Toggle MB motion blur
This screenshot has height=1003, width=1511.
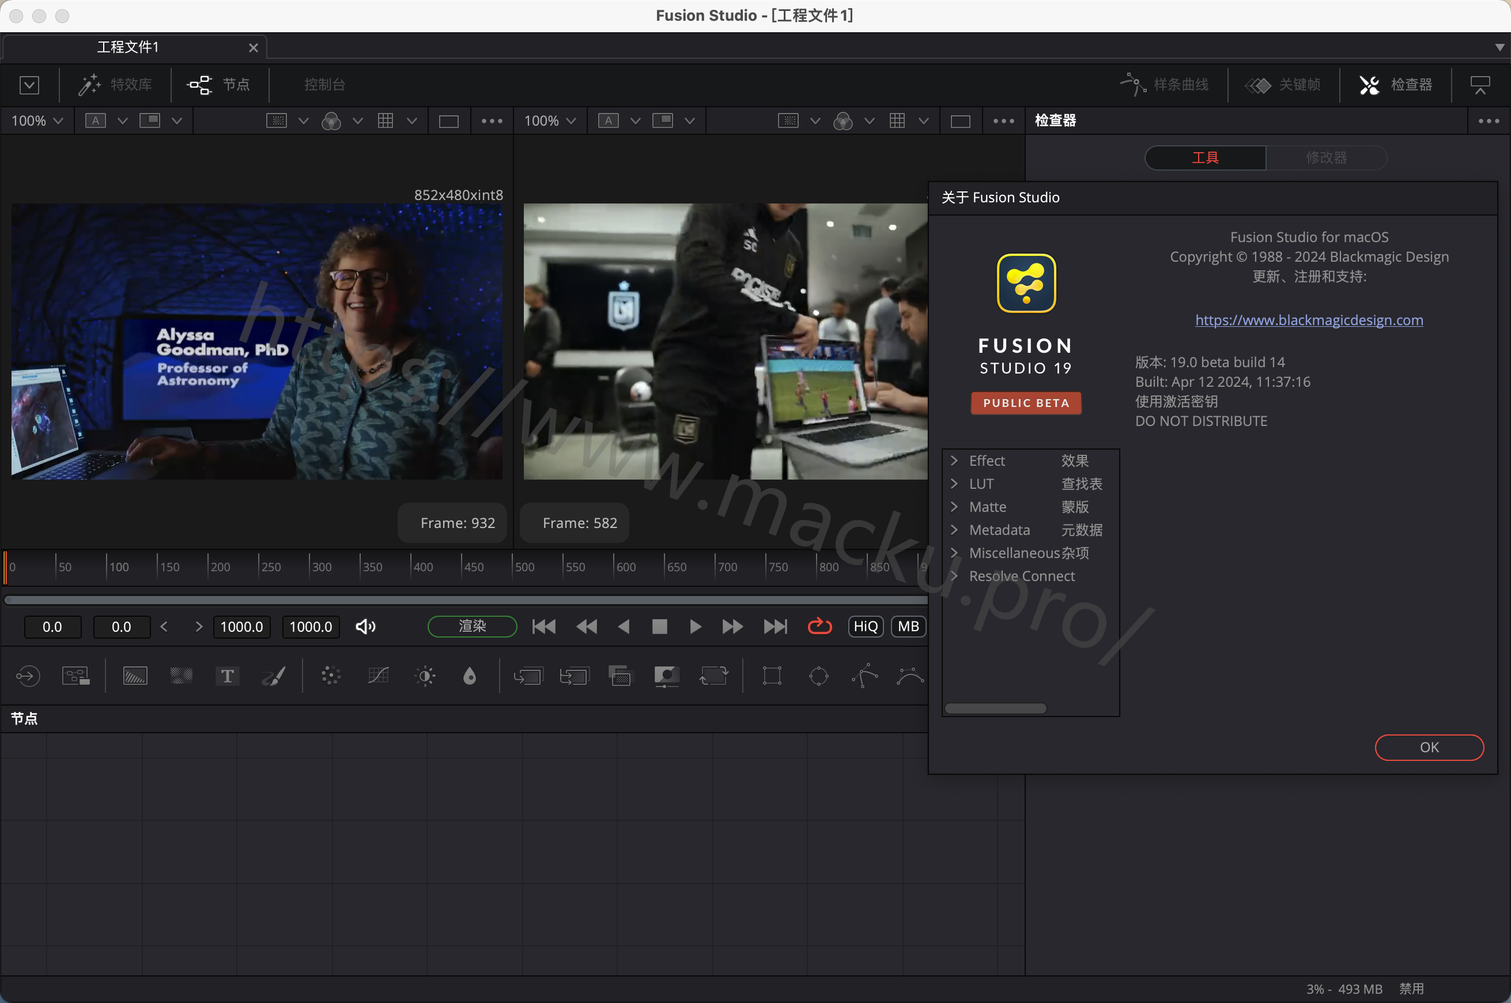click(909, 627)
